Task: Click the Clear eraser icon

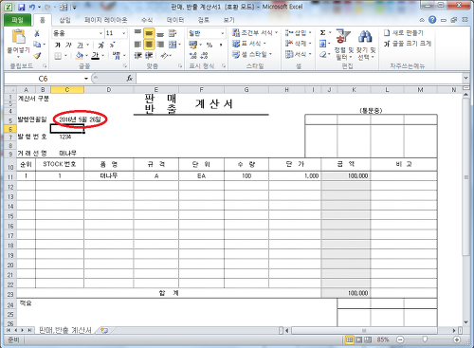Action: (322, 54)
